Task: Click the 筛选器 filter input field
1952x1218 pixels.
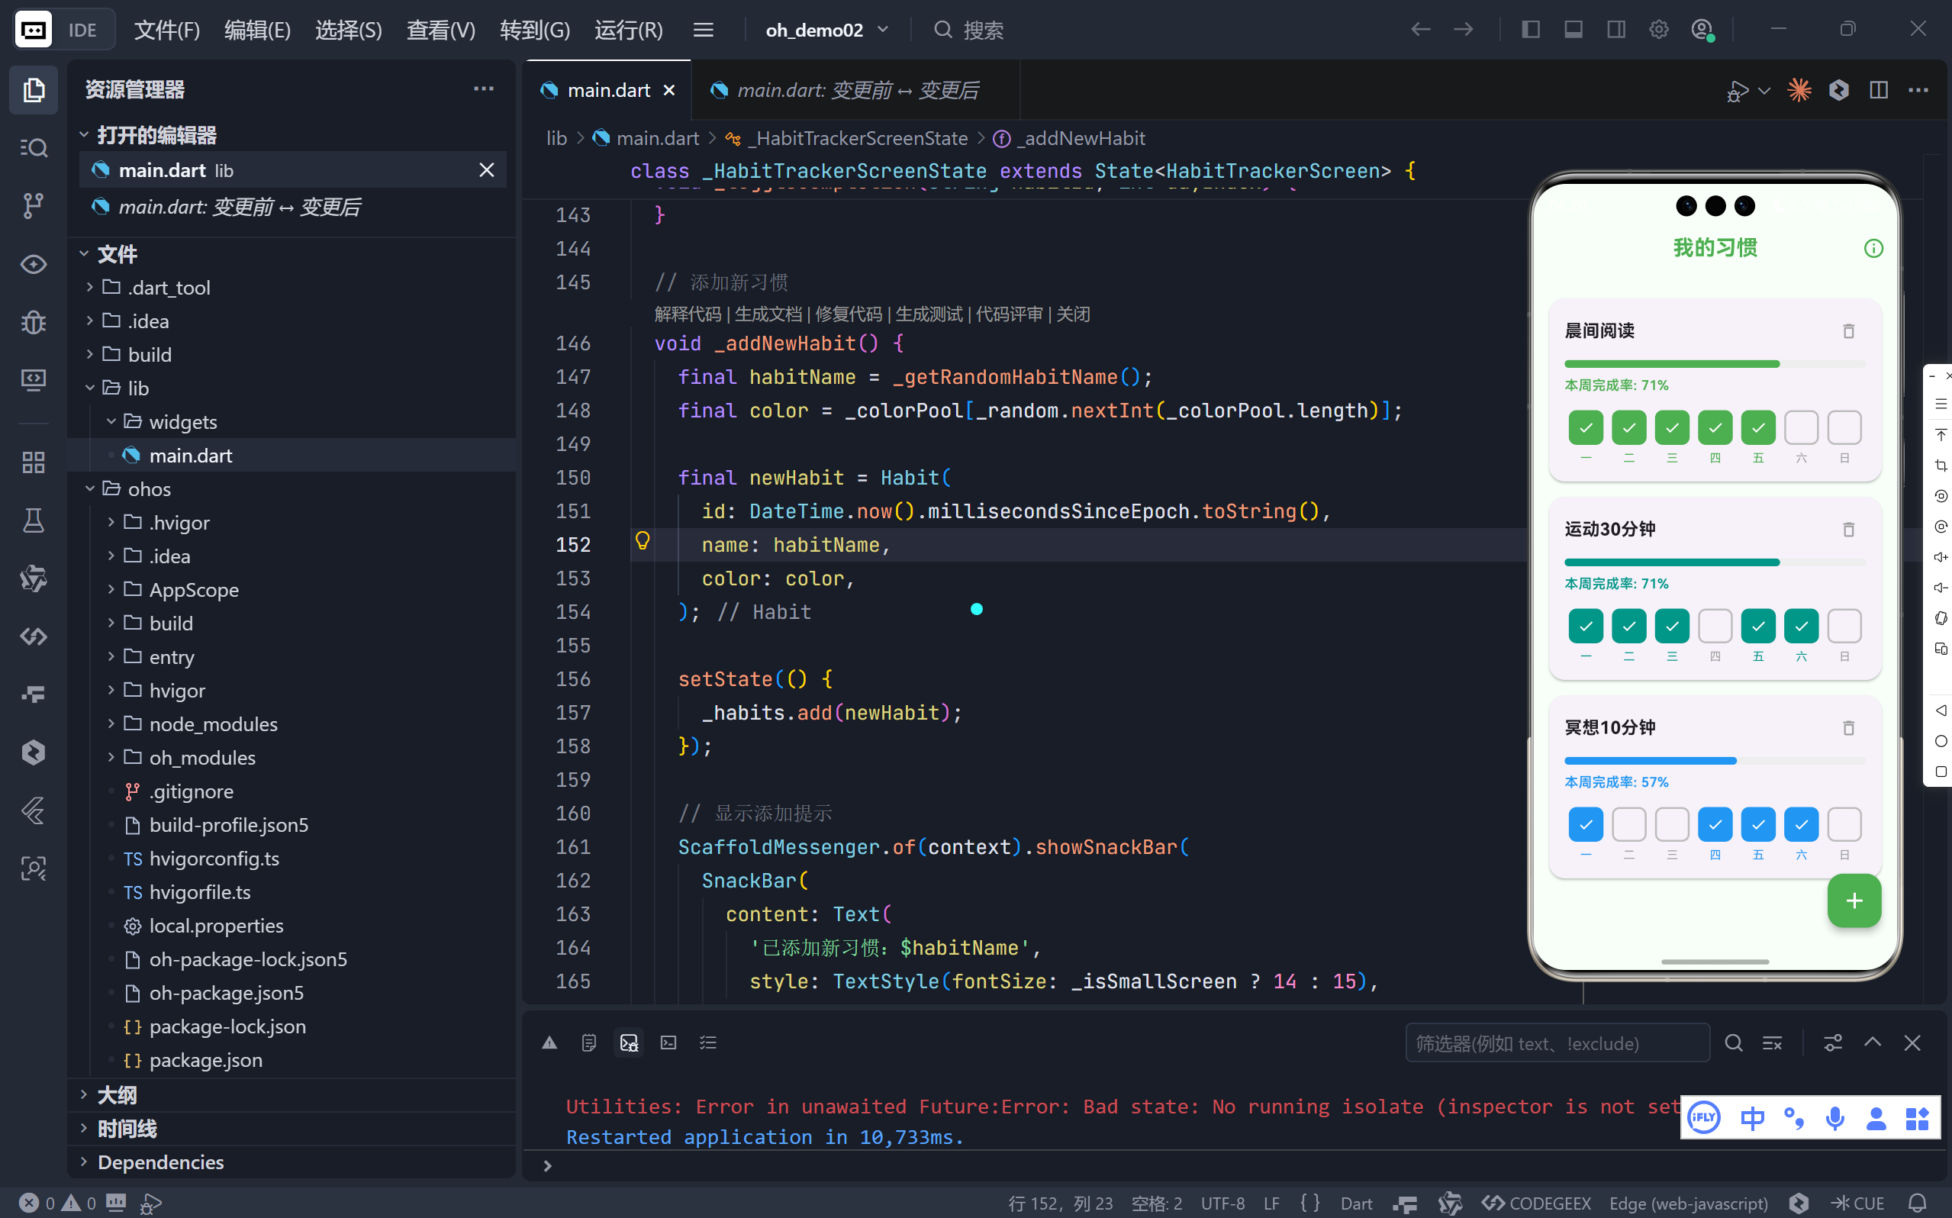Action: (1556, 1043)
